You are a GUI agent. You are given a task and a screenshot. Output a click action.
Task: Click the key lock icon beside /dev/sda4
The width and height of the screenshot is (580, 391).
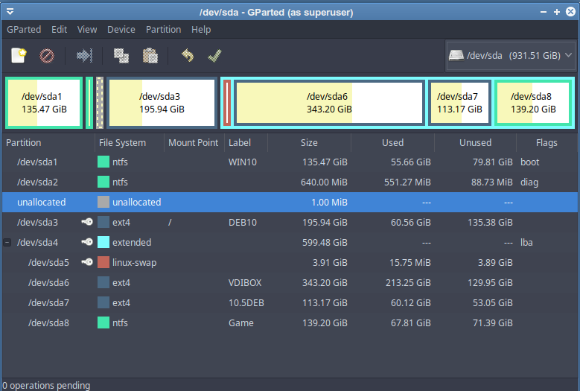(87, 242)
